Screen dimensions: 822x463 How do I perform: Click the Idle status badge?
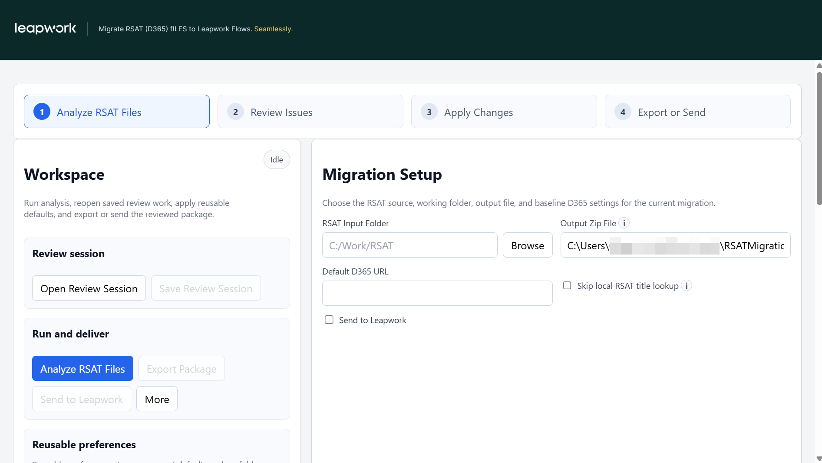pyautogui.click(x=277, y=159)
